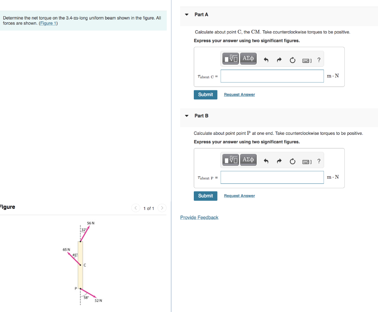This screenshot has width=378, height=312.
Task: Request Answer for Part A
Action: pos(239,94)
